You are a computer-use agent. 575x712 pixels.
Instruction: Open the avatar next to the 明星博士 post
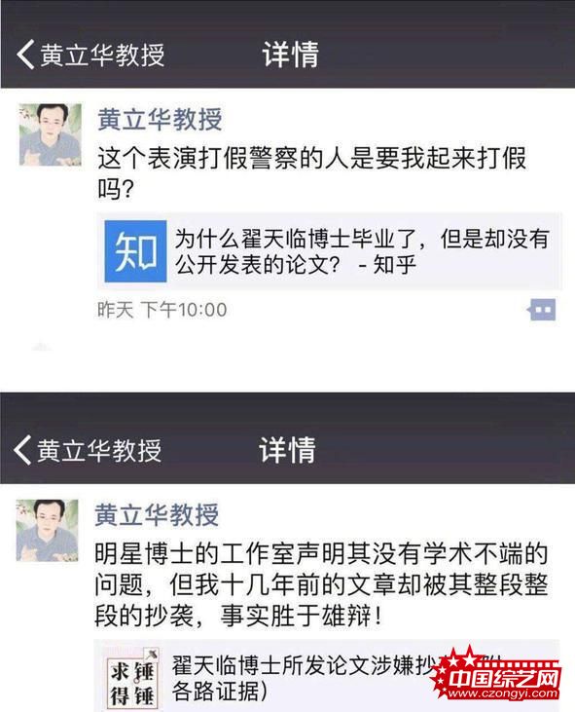point(47,531)
